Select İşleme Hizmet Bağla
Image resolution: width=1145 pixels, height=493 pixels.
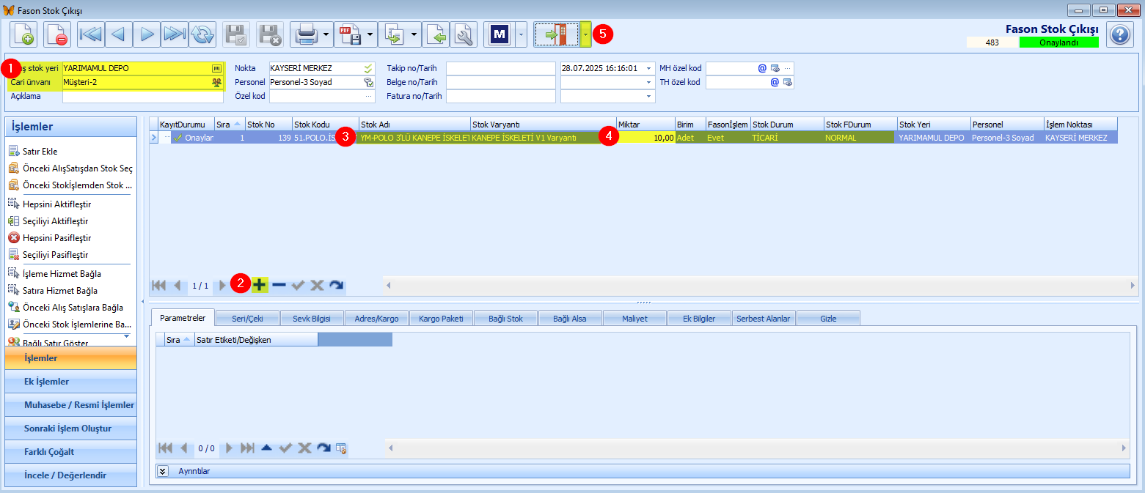62,274
